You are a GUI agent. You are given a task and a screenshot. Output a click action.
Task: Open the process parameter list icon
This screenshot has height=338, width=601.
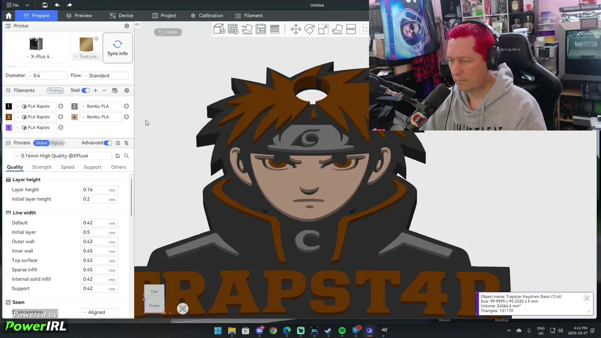(118, 143)
